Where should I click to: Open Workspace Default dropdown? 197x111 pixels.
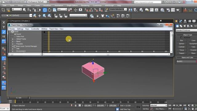(37, 2)
